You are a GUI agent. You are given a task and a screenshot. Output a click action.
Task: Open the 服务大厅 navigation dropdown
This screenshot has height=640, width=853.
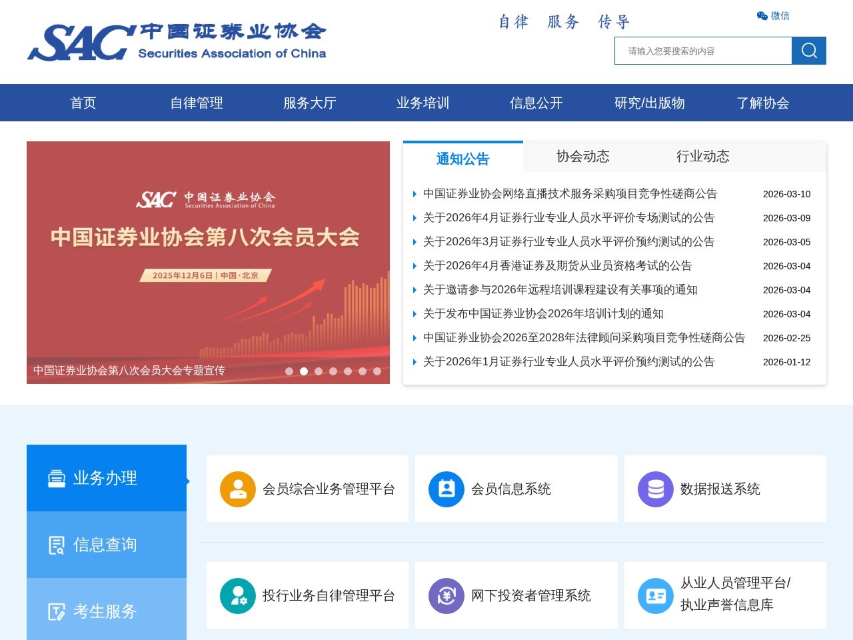[309, 103]
